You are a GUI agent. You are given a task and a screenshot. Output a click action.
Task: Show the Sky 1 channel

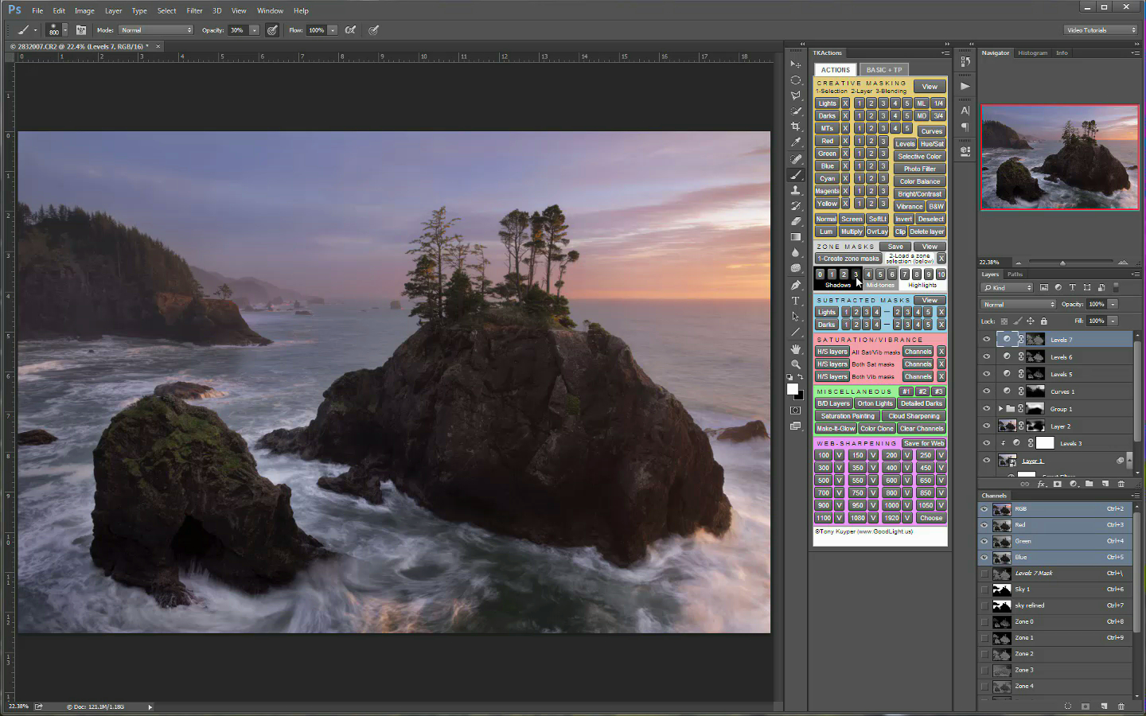point(984,590)
